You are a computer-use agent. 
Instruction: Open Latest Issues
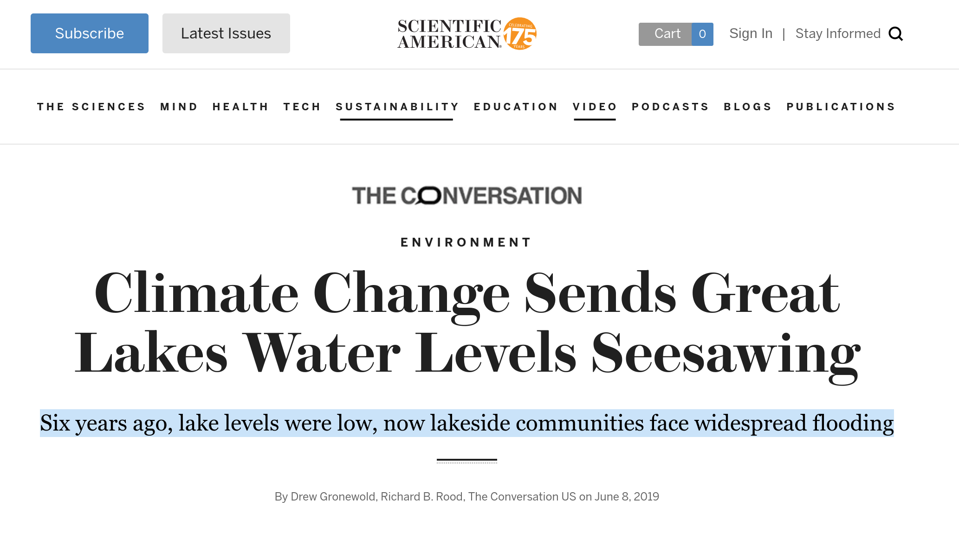(226, 33)
